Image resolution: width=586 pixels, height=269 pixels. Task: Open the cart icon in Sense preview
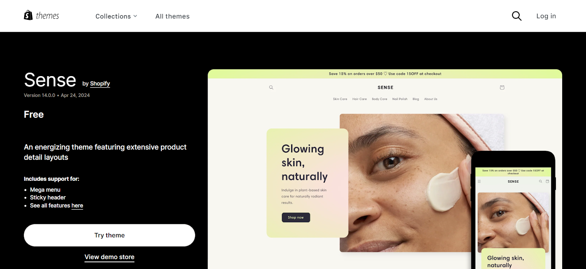coord(502,87)
